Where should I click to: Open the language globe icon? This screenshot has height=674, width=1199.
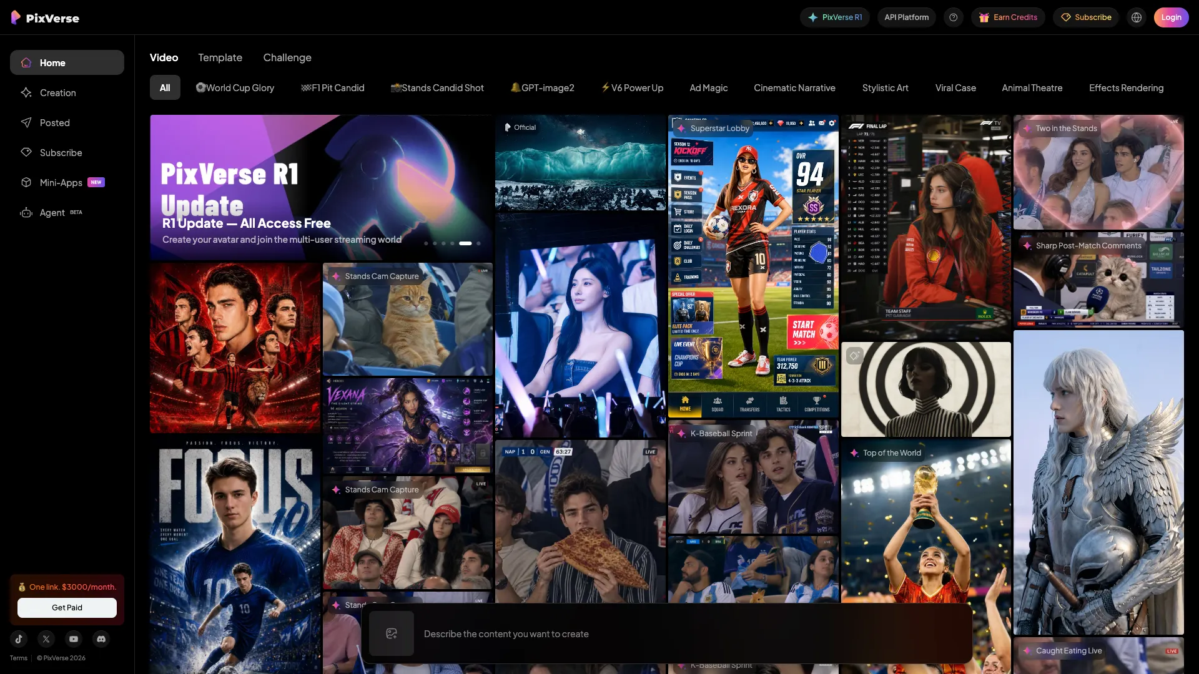[1137, 17]
